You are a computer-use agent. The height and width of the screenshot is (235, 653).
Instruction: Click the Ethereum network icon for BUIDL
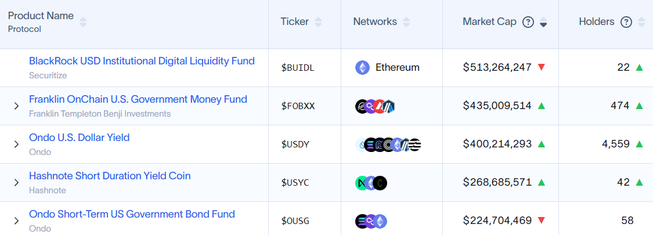pyautogui.click(x=362, y=67)
